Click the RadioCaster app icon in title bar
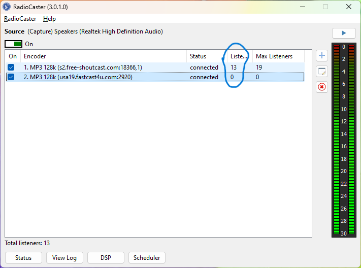The image size is (361, 268). (7, 7)
